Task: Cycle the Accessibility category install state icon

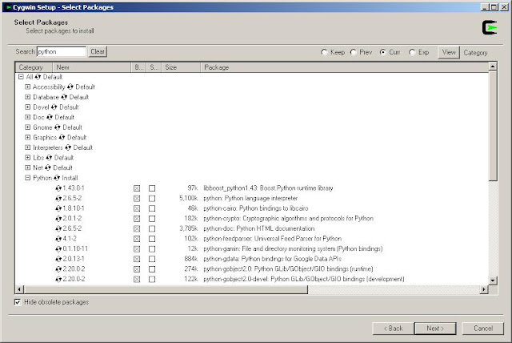Action: (x=70, y=87)
